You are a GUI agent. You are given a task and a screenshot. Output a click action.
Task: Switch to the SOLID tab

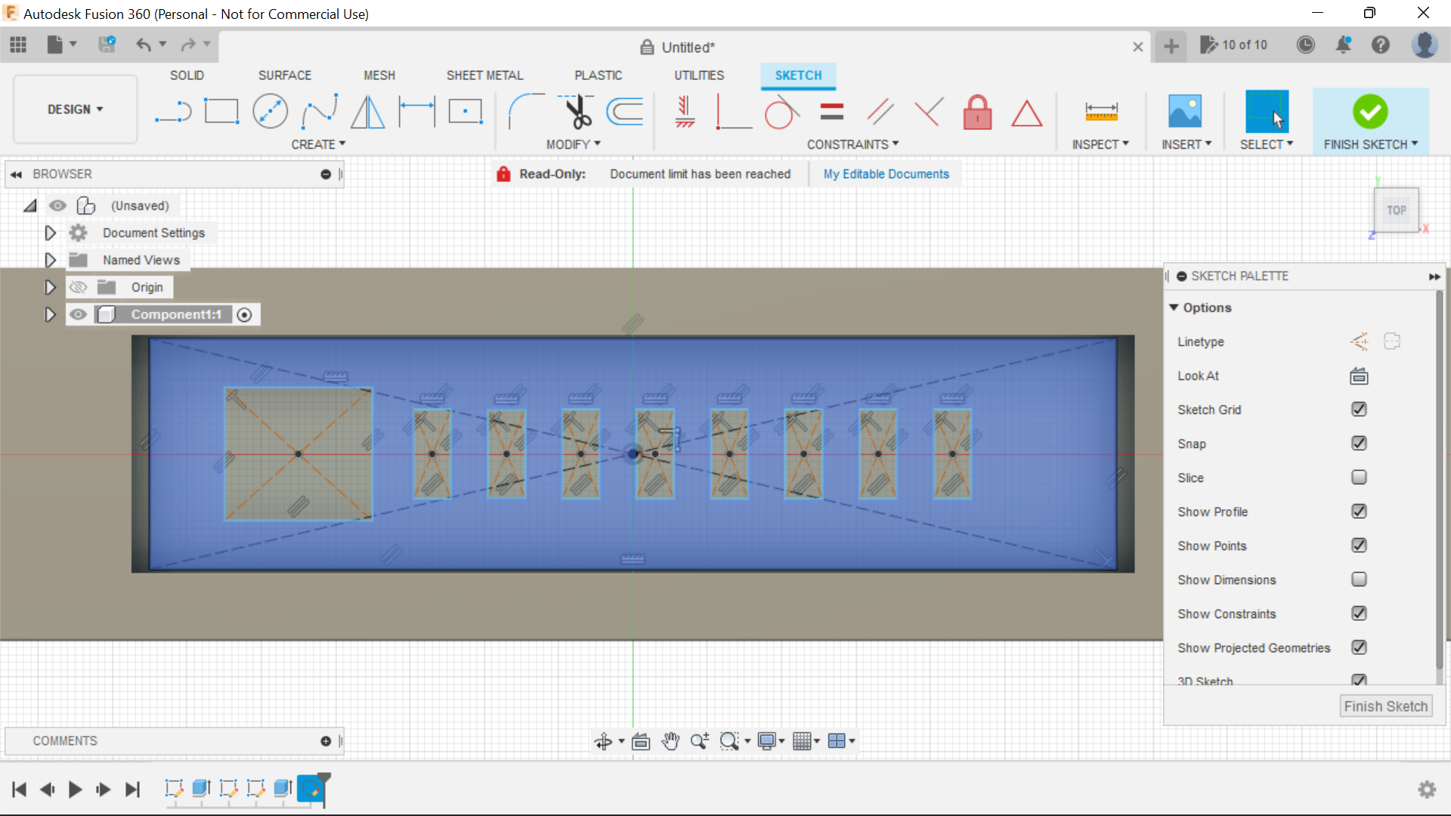187,75
